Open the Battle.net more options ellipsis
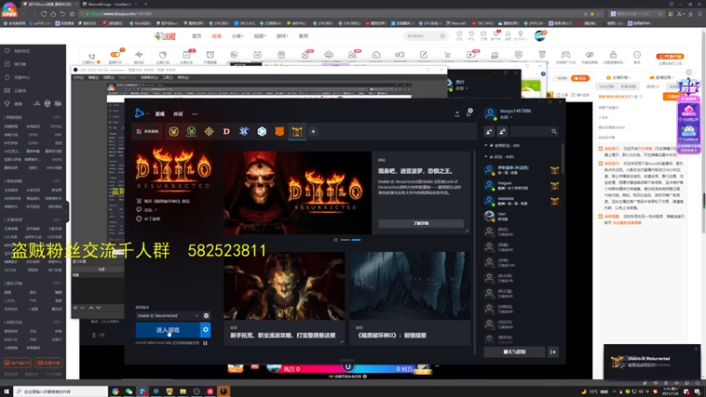This screenshot has height=397, width=706. (195, 114)
